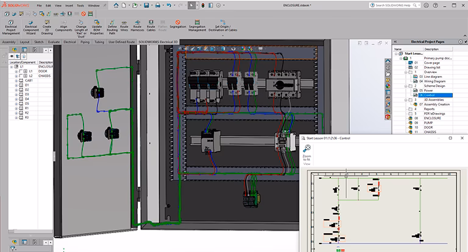This screenshot has width=468, height=252.
Task: Click Home icon in the task pane
Action: click(x=388, y=61)
